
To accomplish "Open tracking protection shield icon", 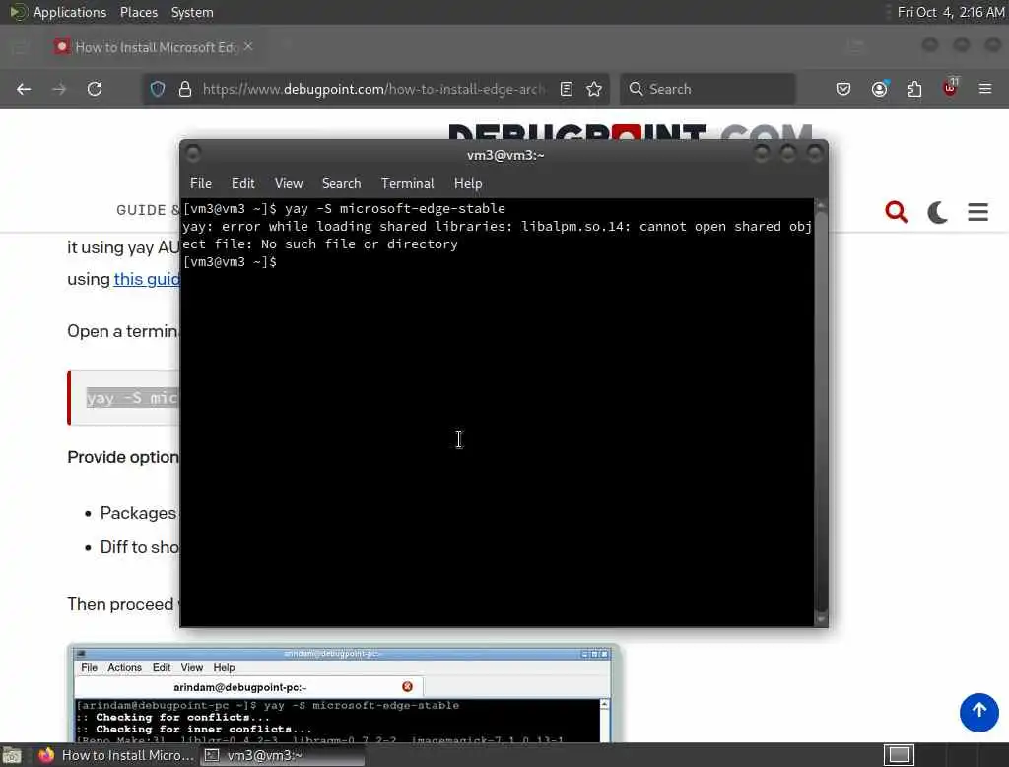I will (x=158, y=89).
